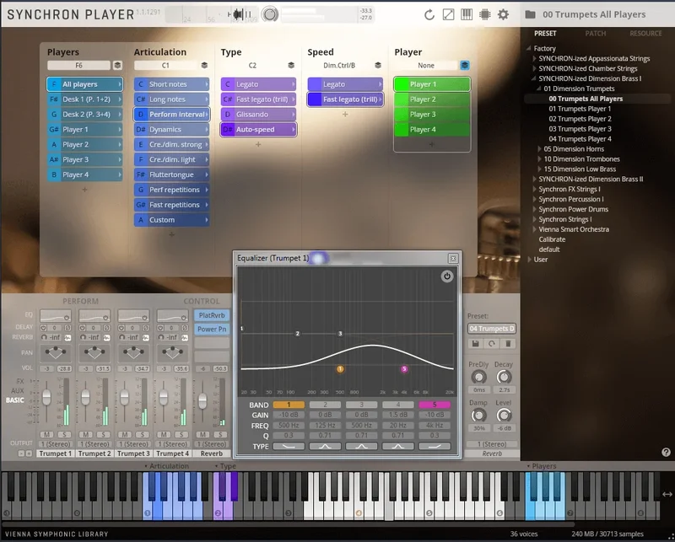
Task: Click the magenta Band 5 node in EQ graph
Action: [x=404, y=369]
